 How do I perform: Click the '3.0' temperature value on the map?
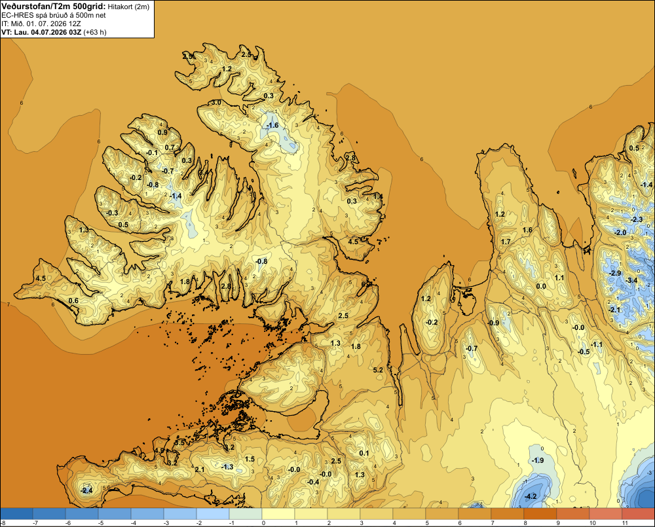(x=216, y=103)
